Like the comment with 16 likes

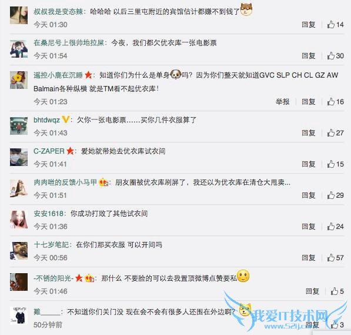point(335,102)
